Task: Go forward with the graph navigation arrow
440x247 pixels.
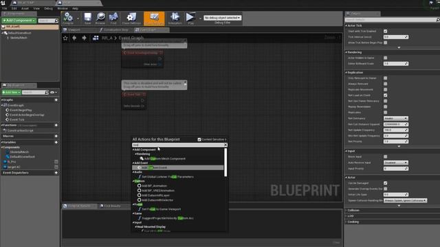Action: (84, 38)
